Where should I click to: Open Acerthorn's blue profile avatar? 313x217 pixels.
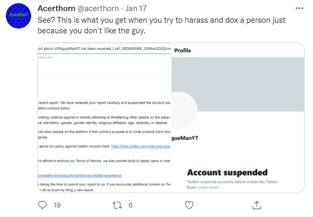[18, 16]
